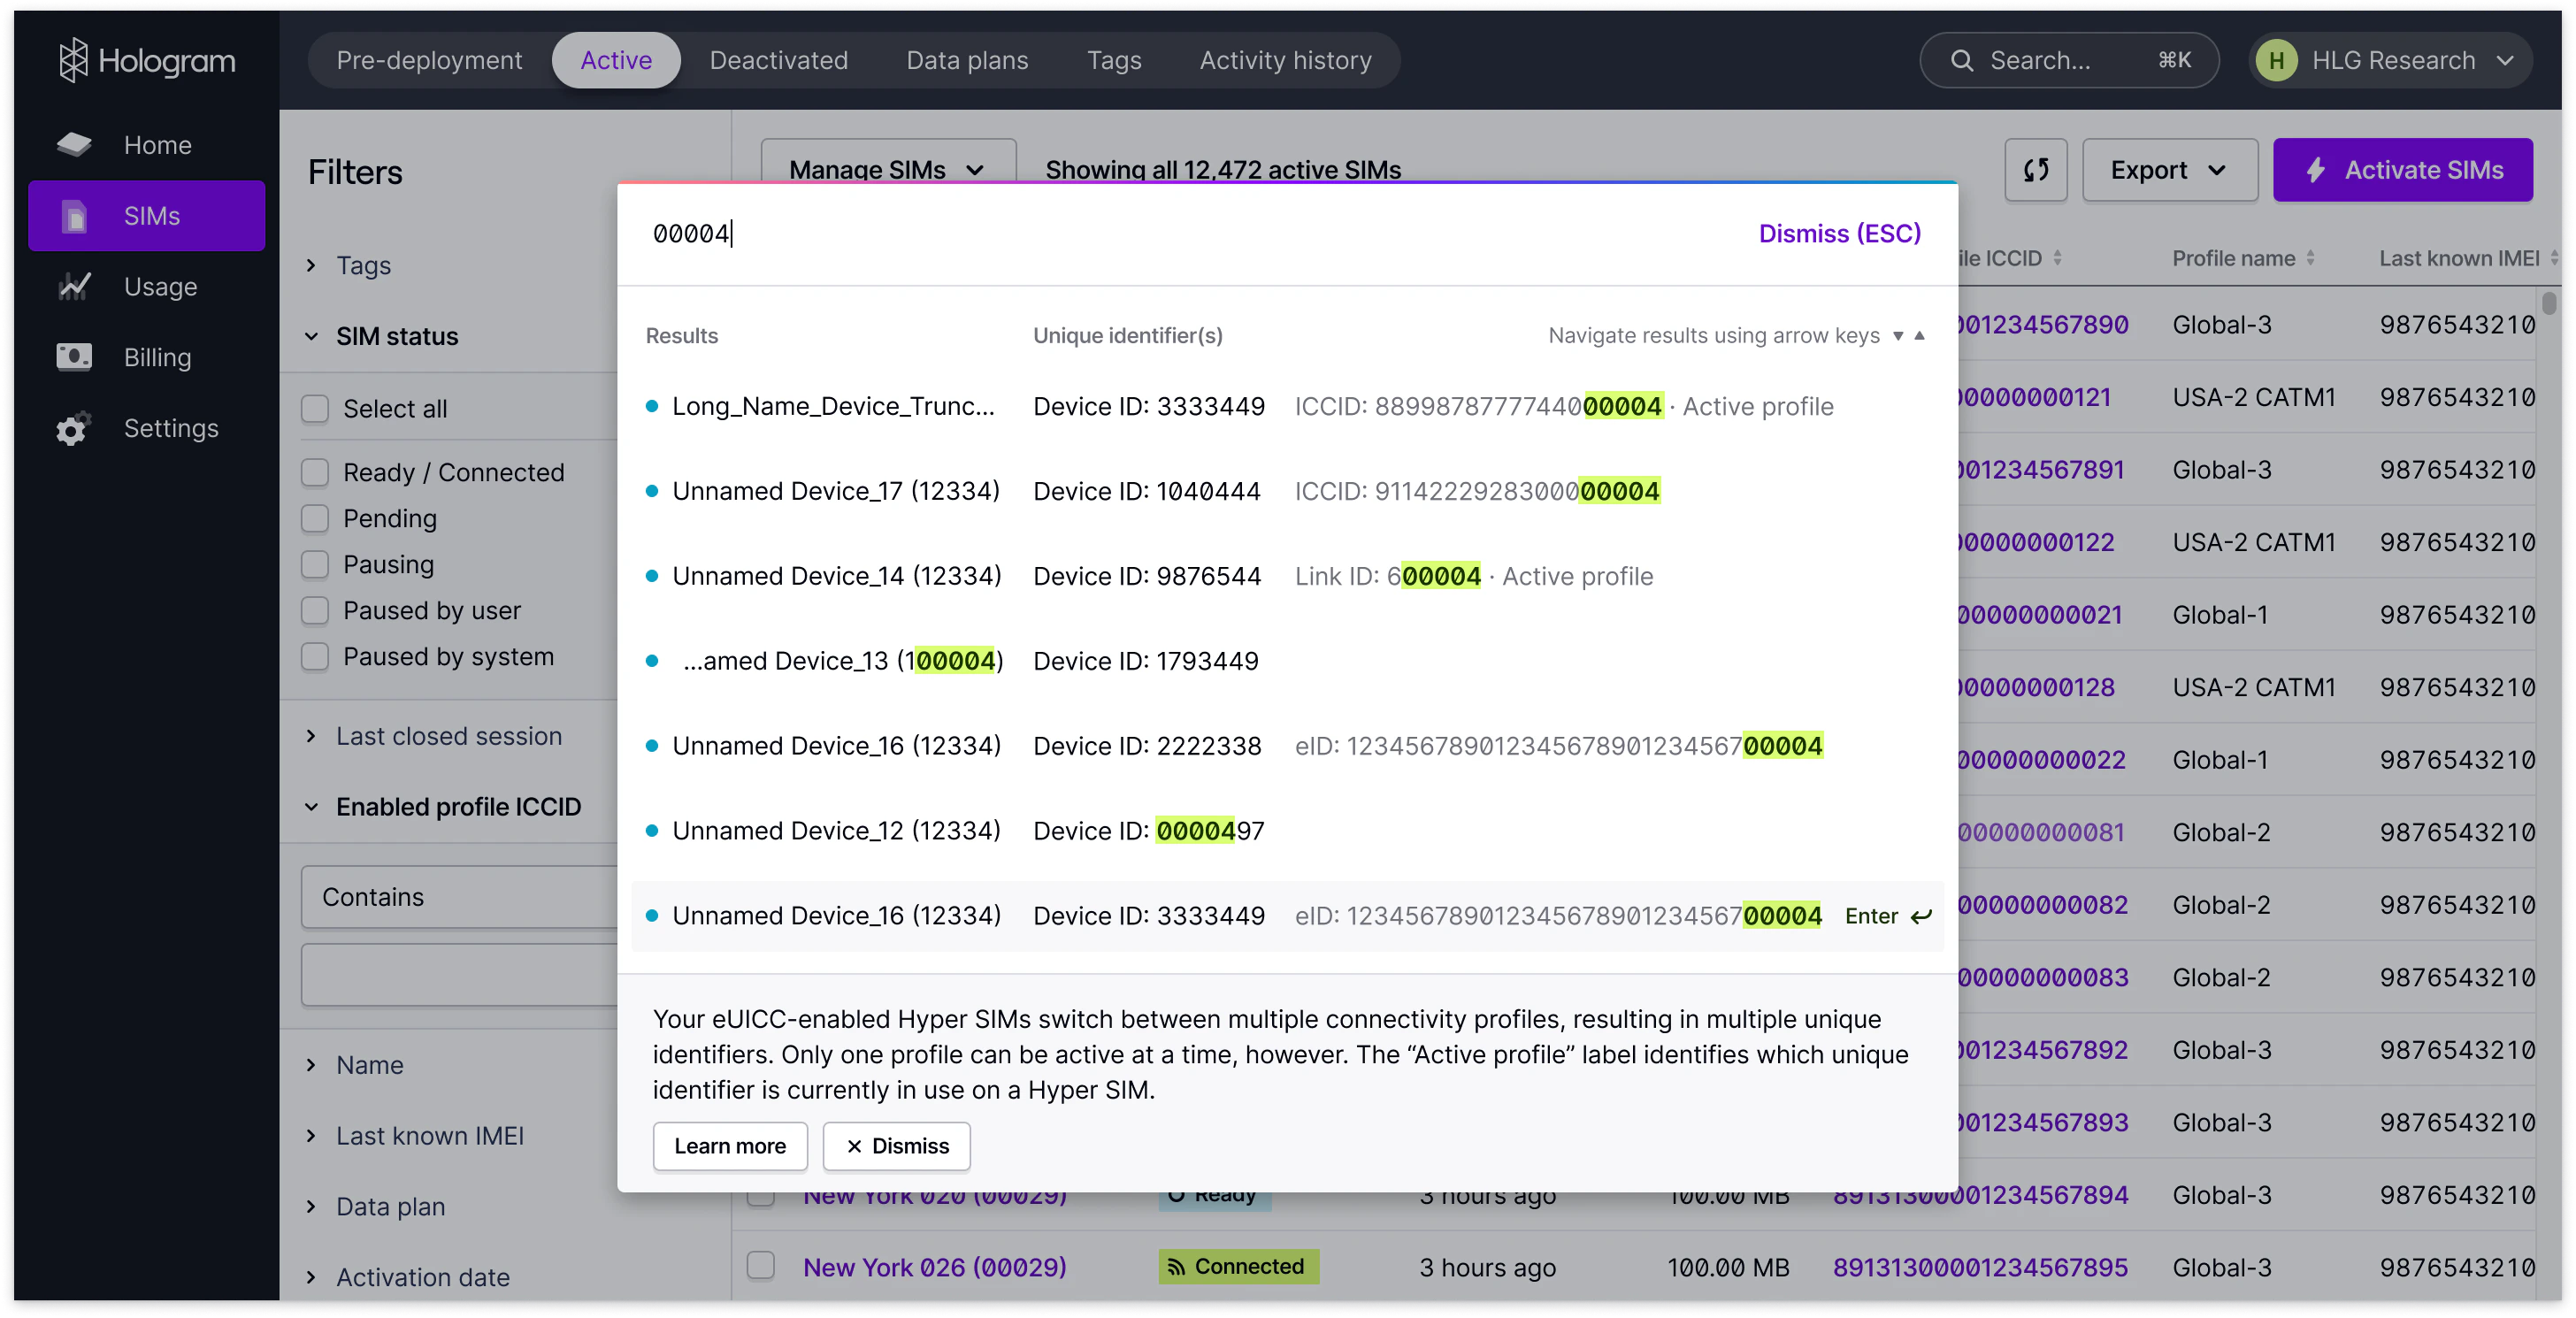Viewport: 2576px width, 1318px height.
Task: Expand the Tags filter section
Action: pyautogui.click(x=363, y=265)
